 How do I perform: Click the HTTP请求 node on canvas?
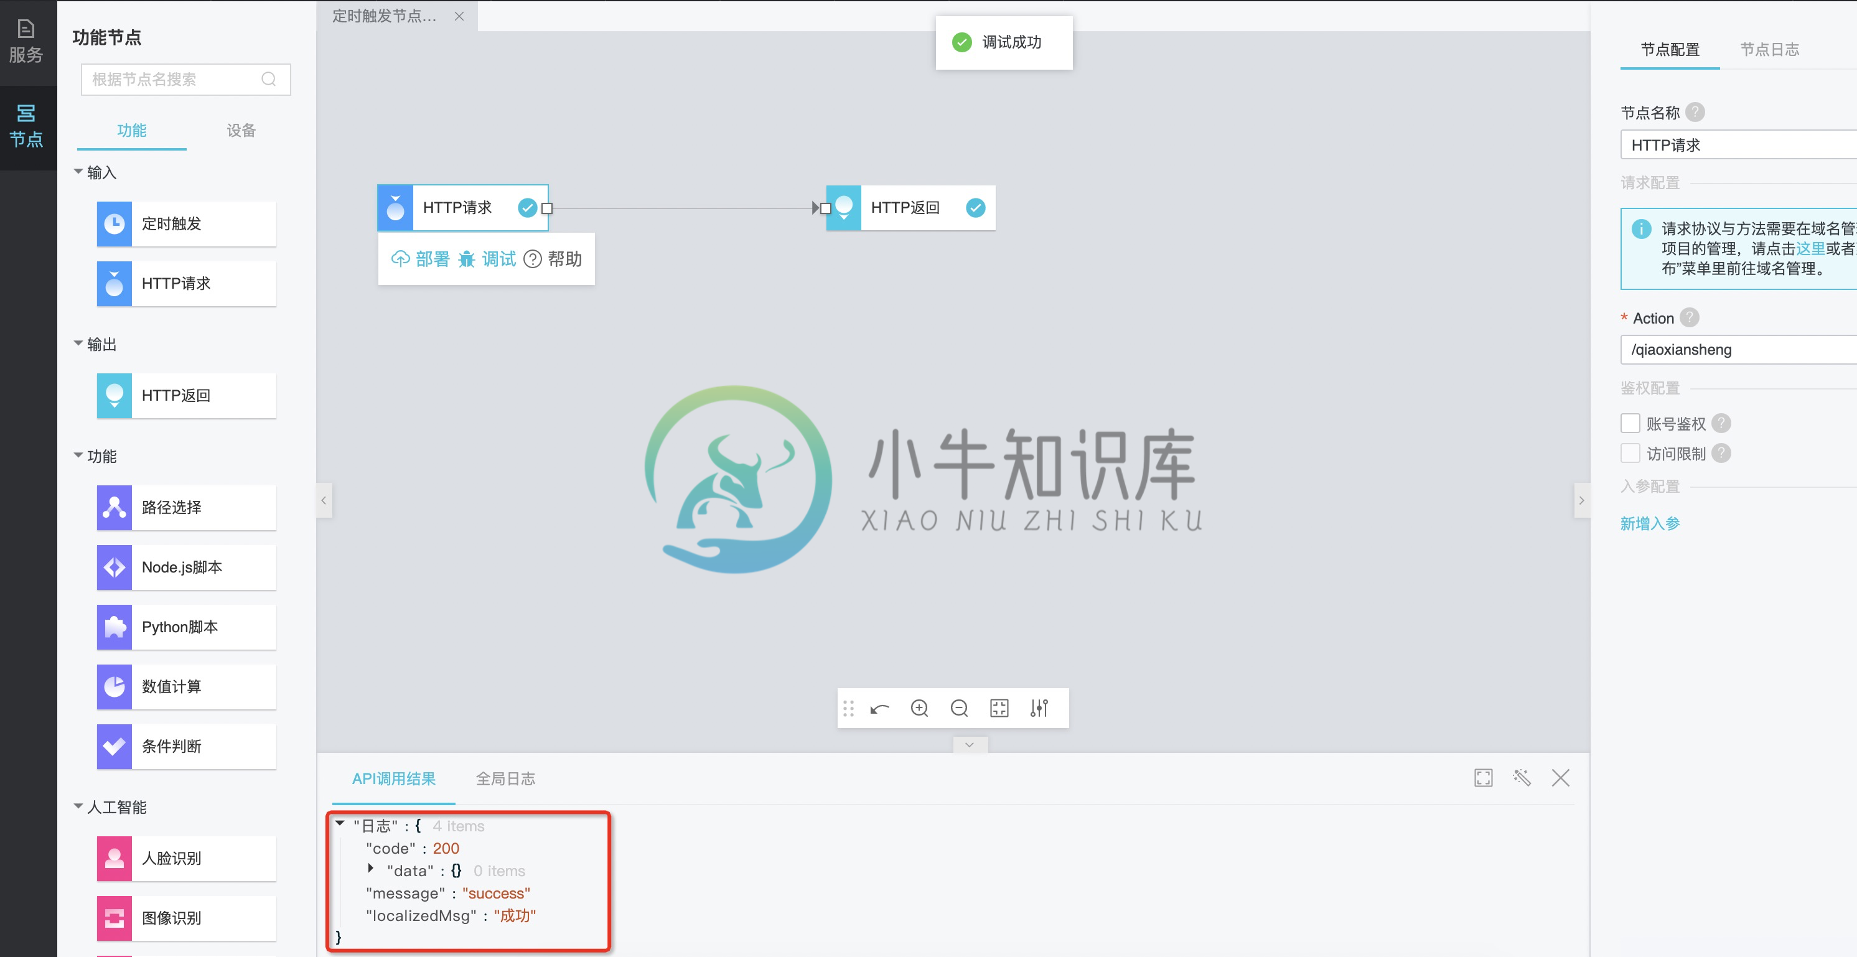click(x=463, y=208)
